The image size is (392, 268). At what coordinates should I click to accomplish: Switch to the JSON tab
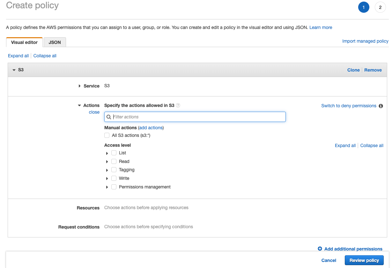(55, 42)
